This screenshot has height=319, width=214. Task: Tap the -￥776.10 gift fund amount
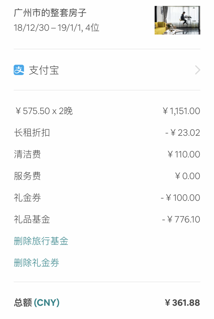click(181, 220)
